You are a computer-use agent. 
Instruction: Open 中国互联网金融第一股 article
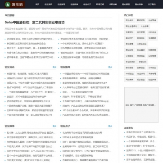(x=29, y=115)
